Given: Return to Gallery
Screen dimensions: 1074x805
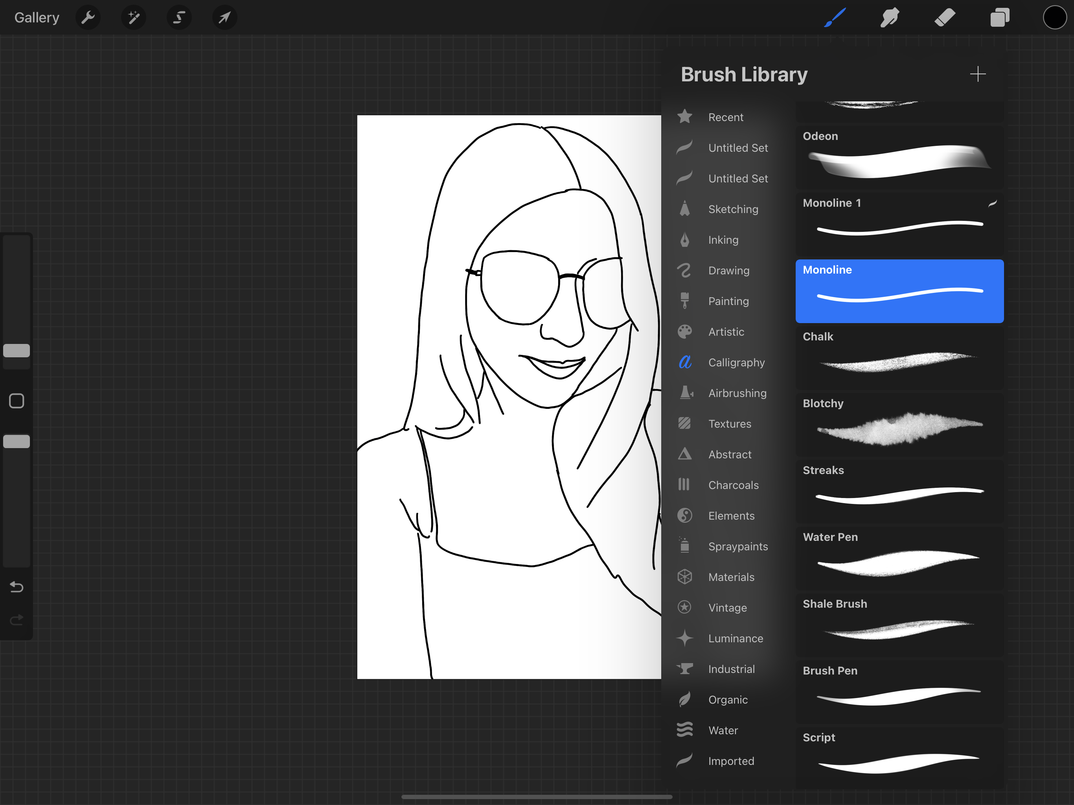Looking at the screenshot, I should pyautogui.click(x=37, y=18).
